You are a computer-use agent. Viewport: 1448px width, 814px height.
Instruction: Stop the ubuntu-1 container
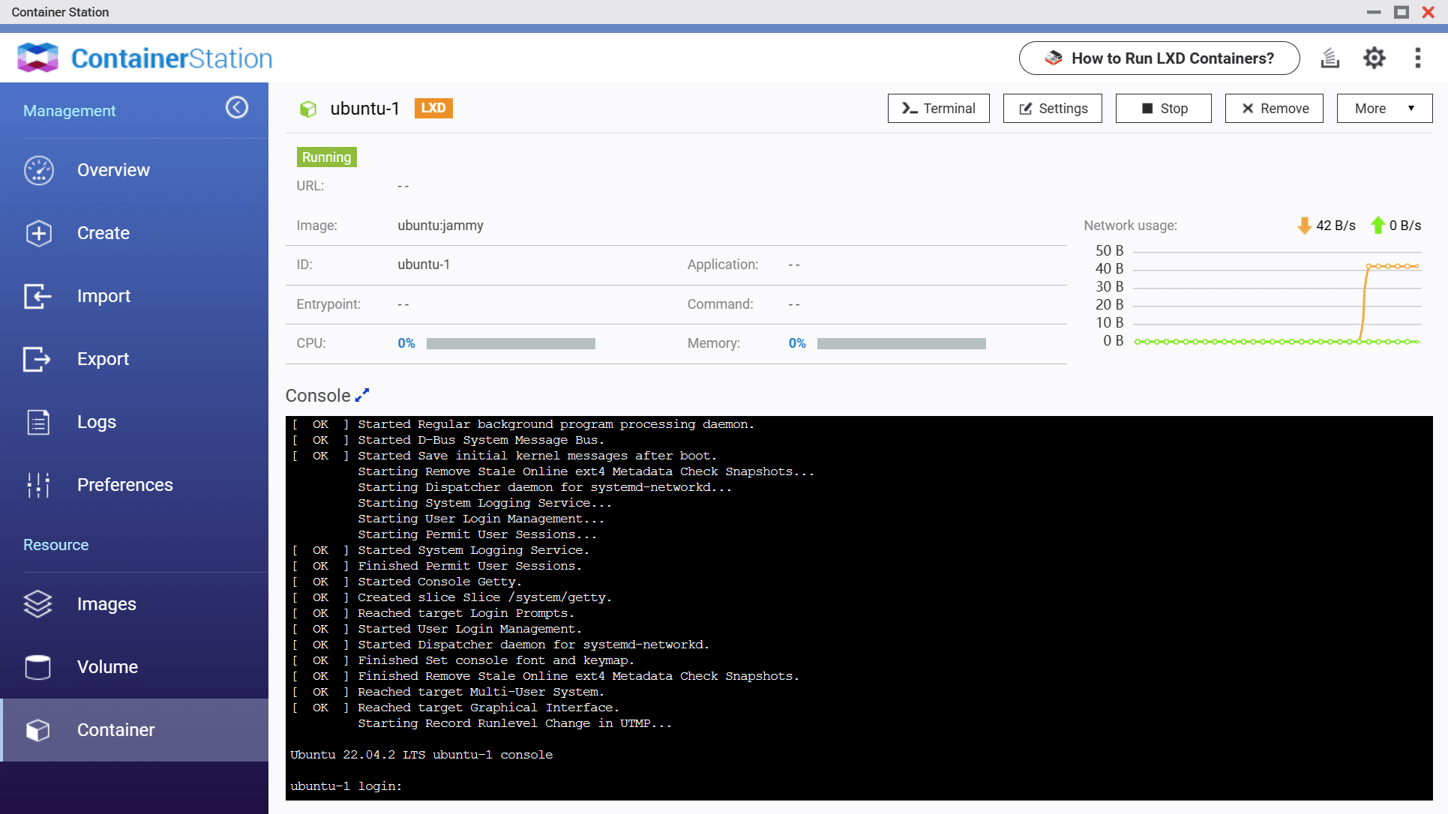click(x=1163, y=109)
